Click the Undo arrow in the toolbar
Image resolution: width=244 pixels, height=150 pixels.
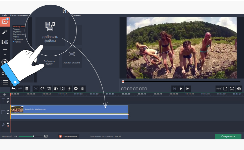(x=13, y=89)
